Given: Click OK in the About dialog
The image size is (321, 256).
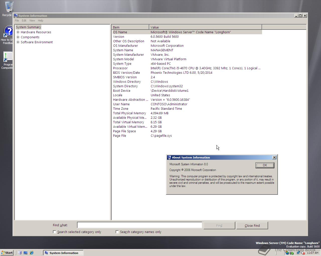Looking at the screenshot, I should point(265,165).
